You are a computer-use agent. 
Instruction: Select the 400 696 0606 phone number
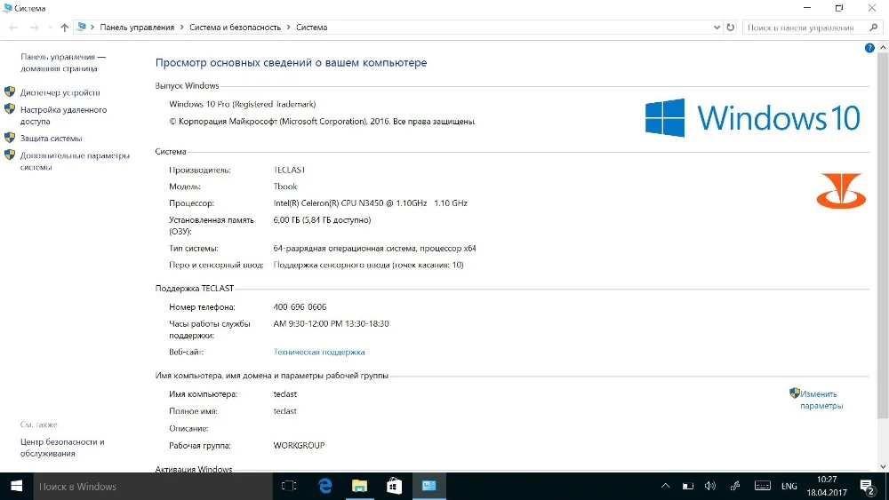[x=300, y=307]
